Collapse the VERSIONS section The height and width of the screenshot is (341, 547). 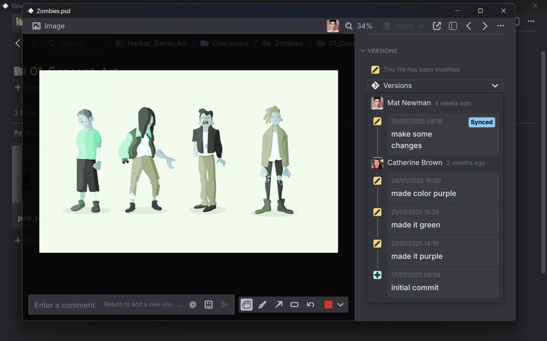379,51
